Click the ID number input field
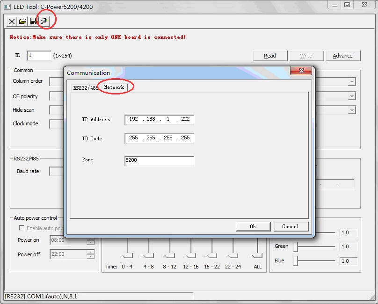 [39, 56]
